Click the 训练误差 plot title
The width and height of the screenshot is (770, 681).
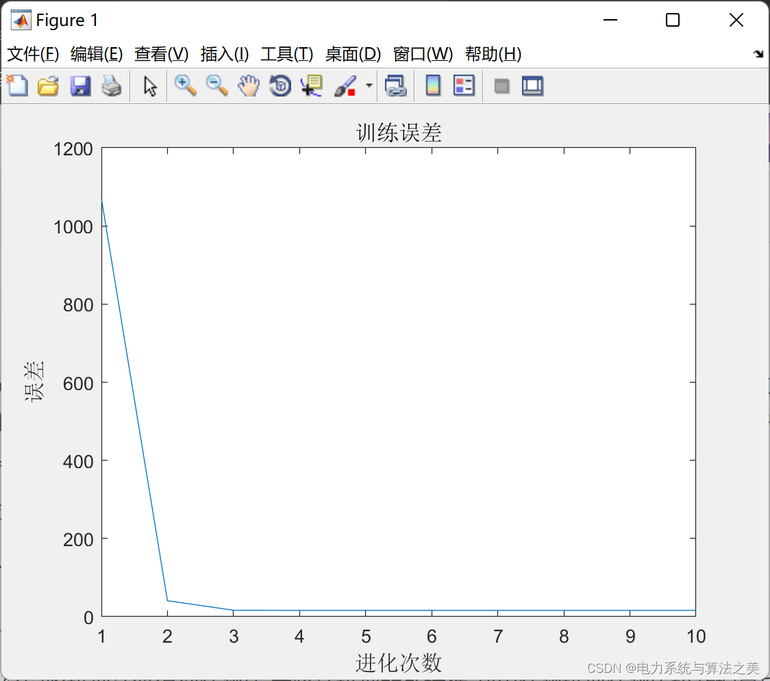pyautogui.click(x=397, y=131)
